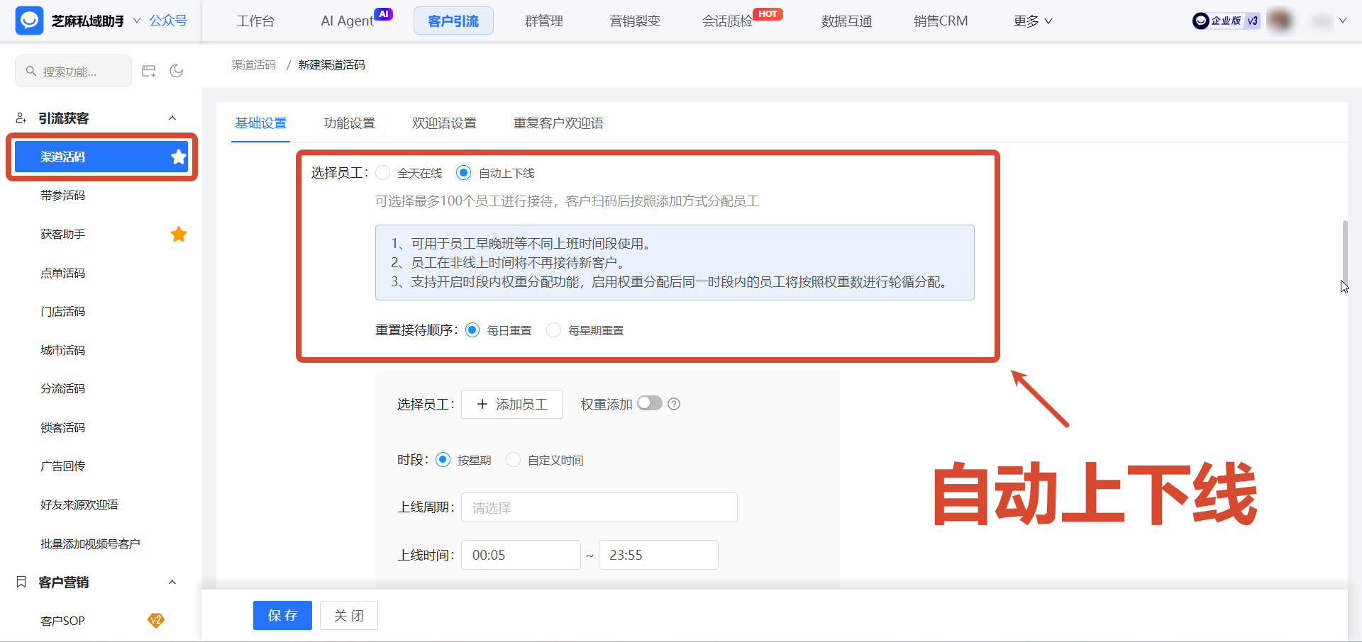Open 群管理 in top navigation
1362x642 pixels.
tap(544, 21)
